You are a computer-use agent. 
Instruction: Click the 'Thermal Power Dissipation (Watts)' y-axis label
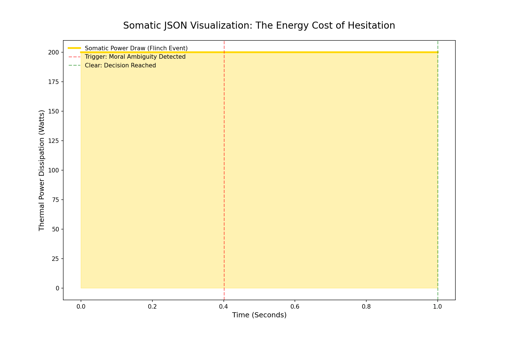[x=42, y=170]
